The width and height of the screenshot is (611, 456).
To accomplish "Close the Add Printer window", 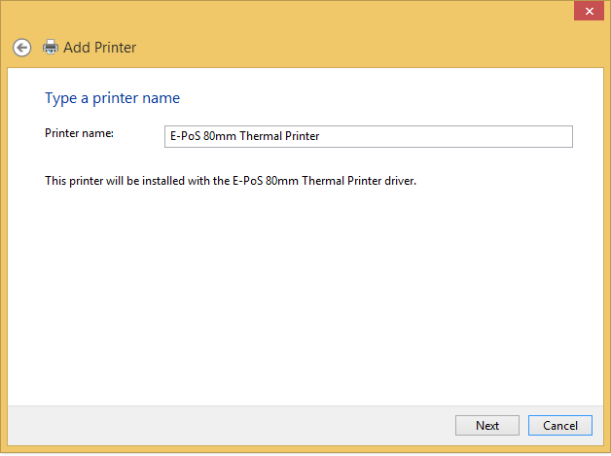I will (587, 11).
